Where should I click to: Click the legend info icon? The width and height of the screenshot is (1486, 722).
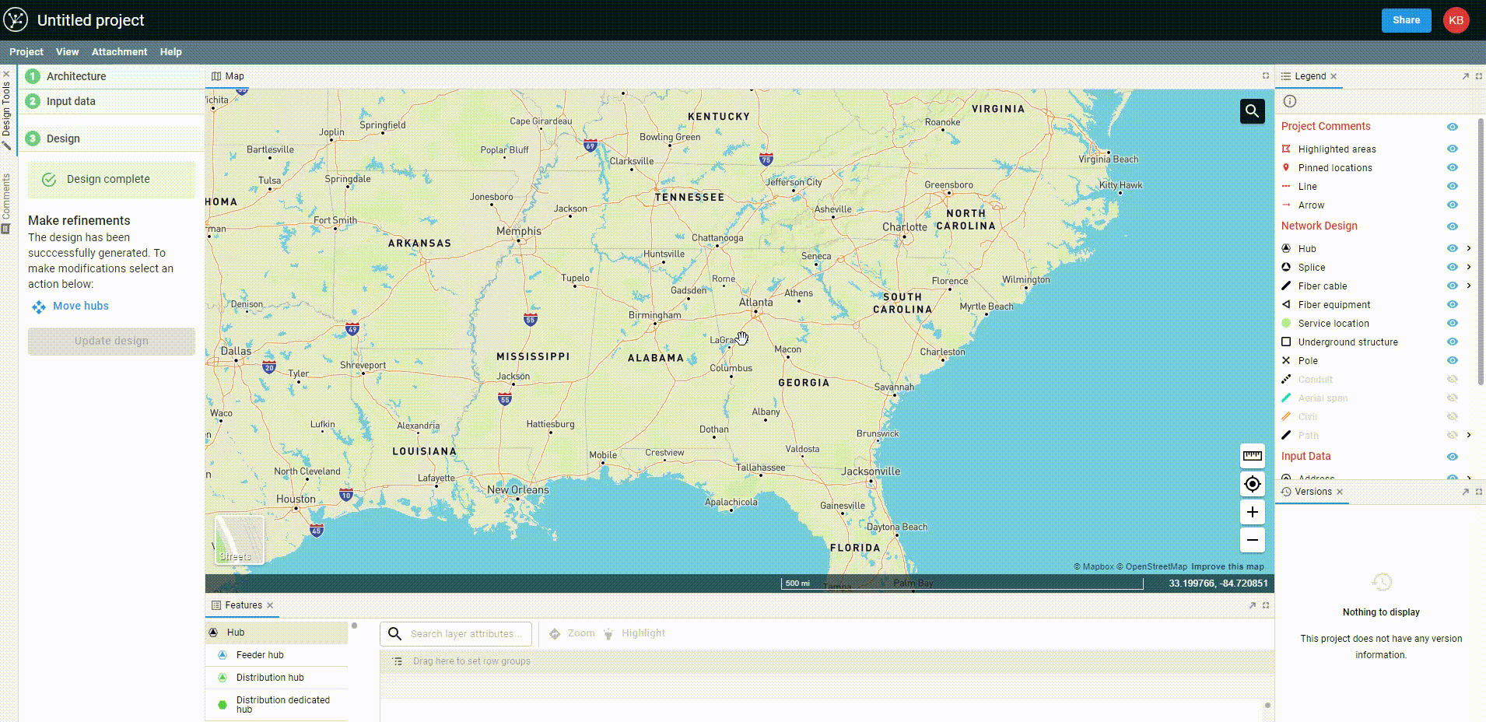(1289, 101)
